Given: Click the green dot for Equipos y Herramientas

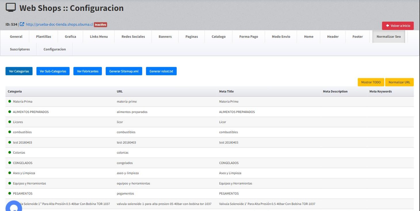Looking at the screenshot, I should coord(10,183).
